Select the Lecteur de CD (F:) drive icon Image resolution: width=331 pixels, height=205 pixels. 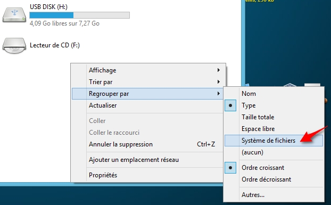click(14, 46)
